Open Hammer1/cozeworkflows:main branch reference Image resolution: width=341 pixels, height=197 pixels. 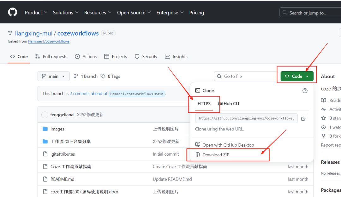coord(137,94)
